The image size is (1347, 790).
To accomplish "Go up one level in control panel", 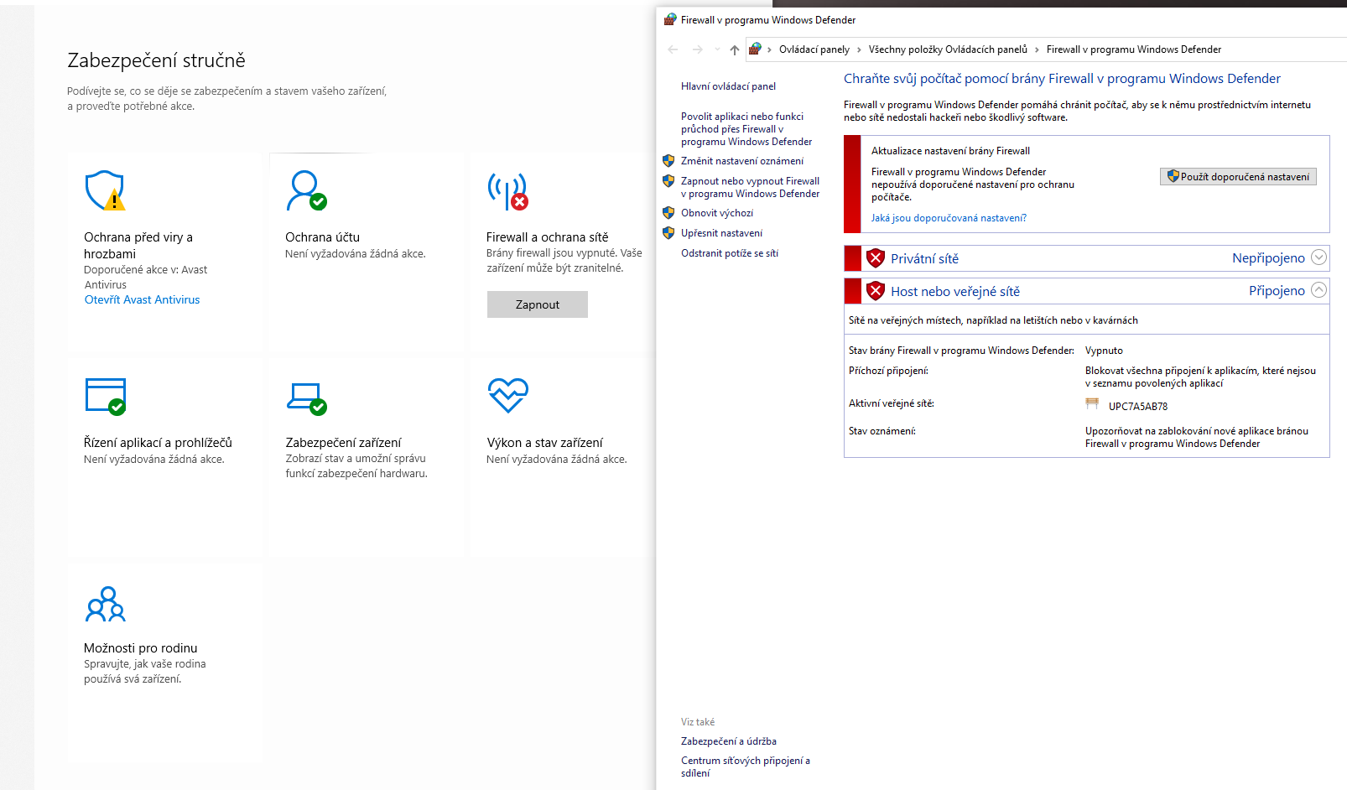I will pyautogui.click(x=735, y=49).
